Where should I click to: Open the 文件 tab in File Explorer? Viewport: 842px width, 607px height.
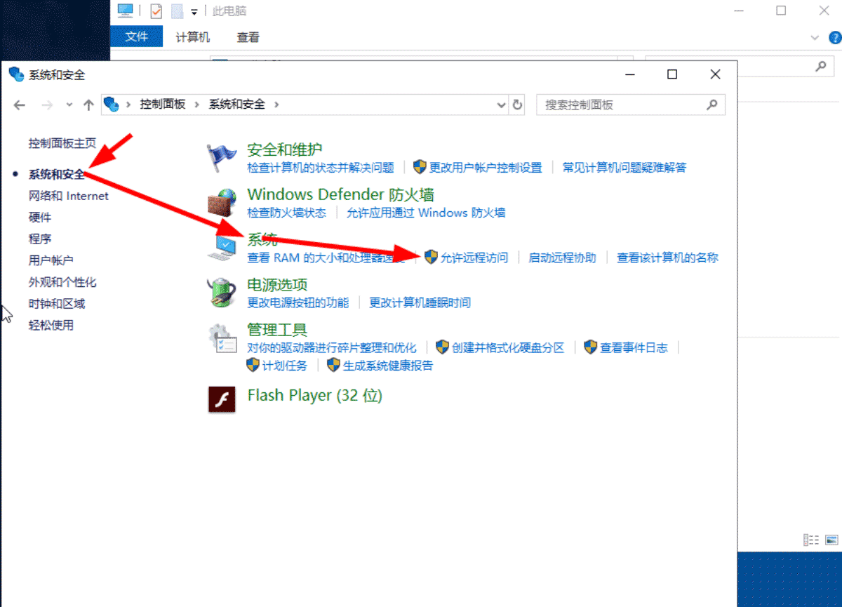pyautogui.click(x=136, y=37)
